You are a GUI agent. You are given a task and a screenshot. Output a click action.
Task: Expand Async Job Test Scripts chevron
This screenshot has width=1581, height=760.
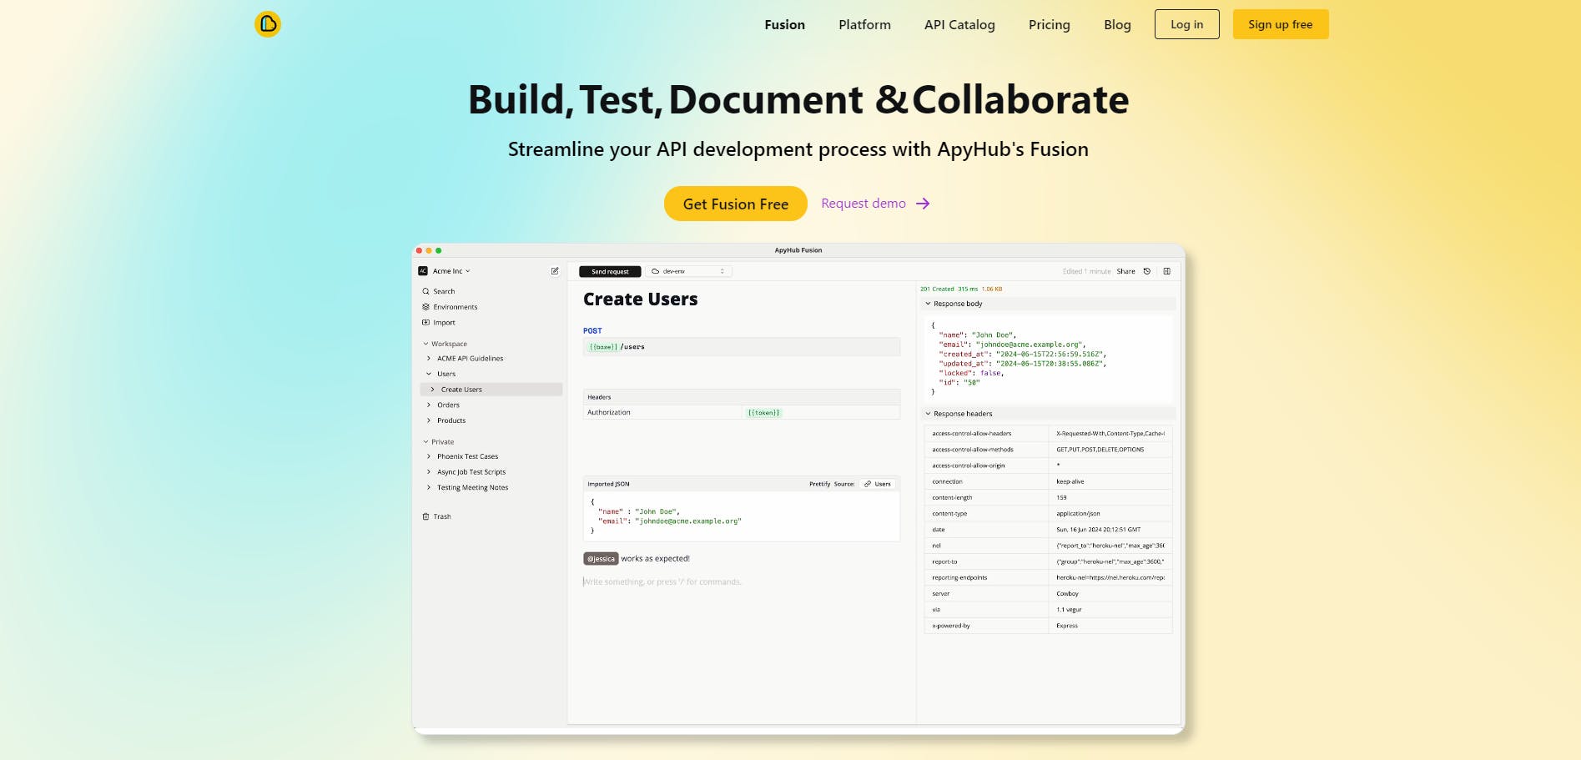pos(429,472)
